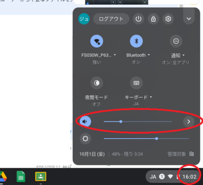Image resolution: width=203 pixels, height=185 pixels.
Task: Click the brightness sun icon
Action: (85, 139)
